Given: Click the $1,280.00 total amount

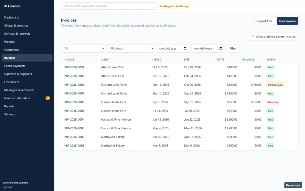Looking at the screenshot, I should point(231,93).
